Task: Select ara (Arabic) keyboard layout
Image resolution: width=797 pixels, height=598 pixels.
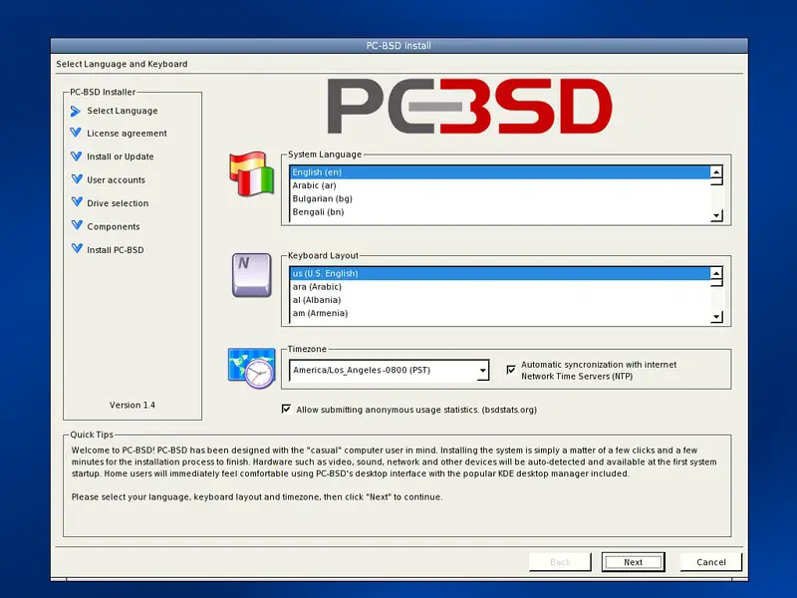Action: [x=500, y=287]
